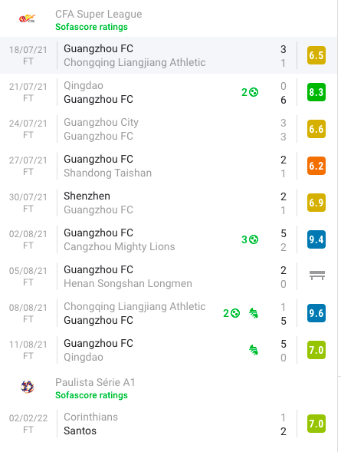Open the Paulista Série A1 link

95,382
